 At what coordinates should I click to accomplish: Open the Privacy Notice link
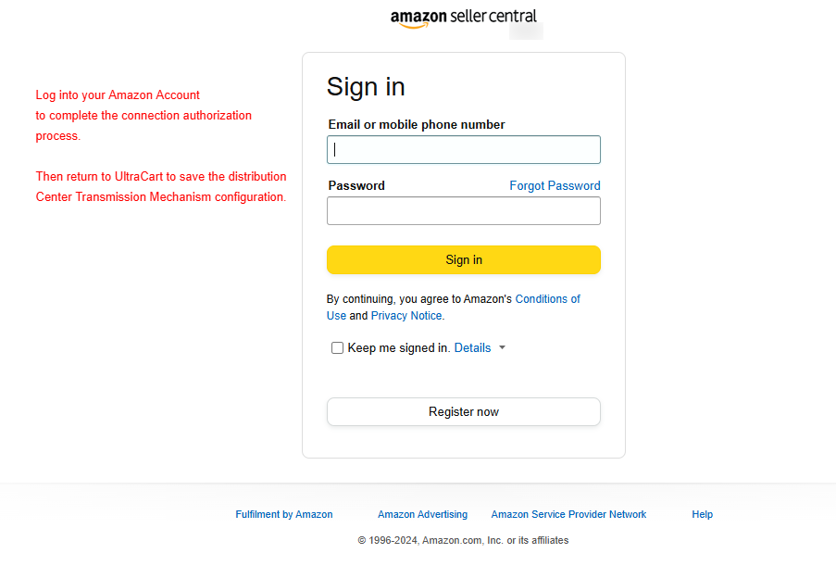point(406,315)
